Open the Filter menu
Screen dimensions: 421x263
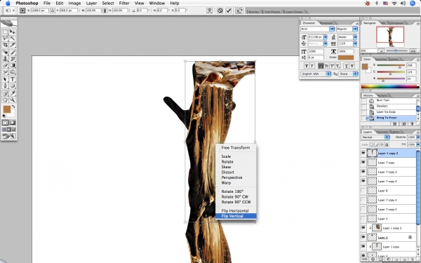pos(124,4)
